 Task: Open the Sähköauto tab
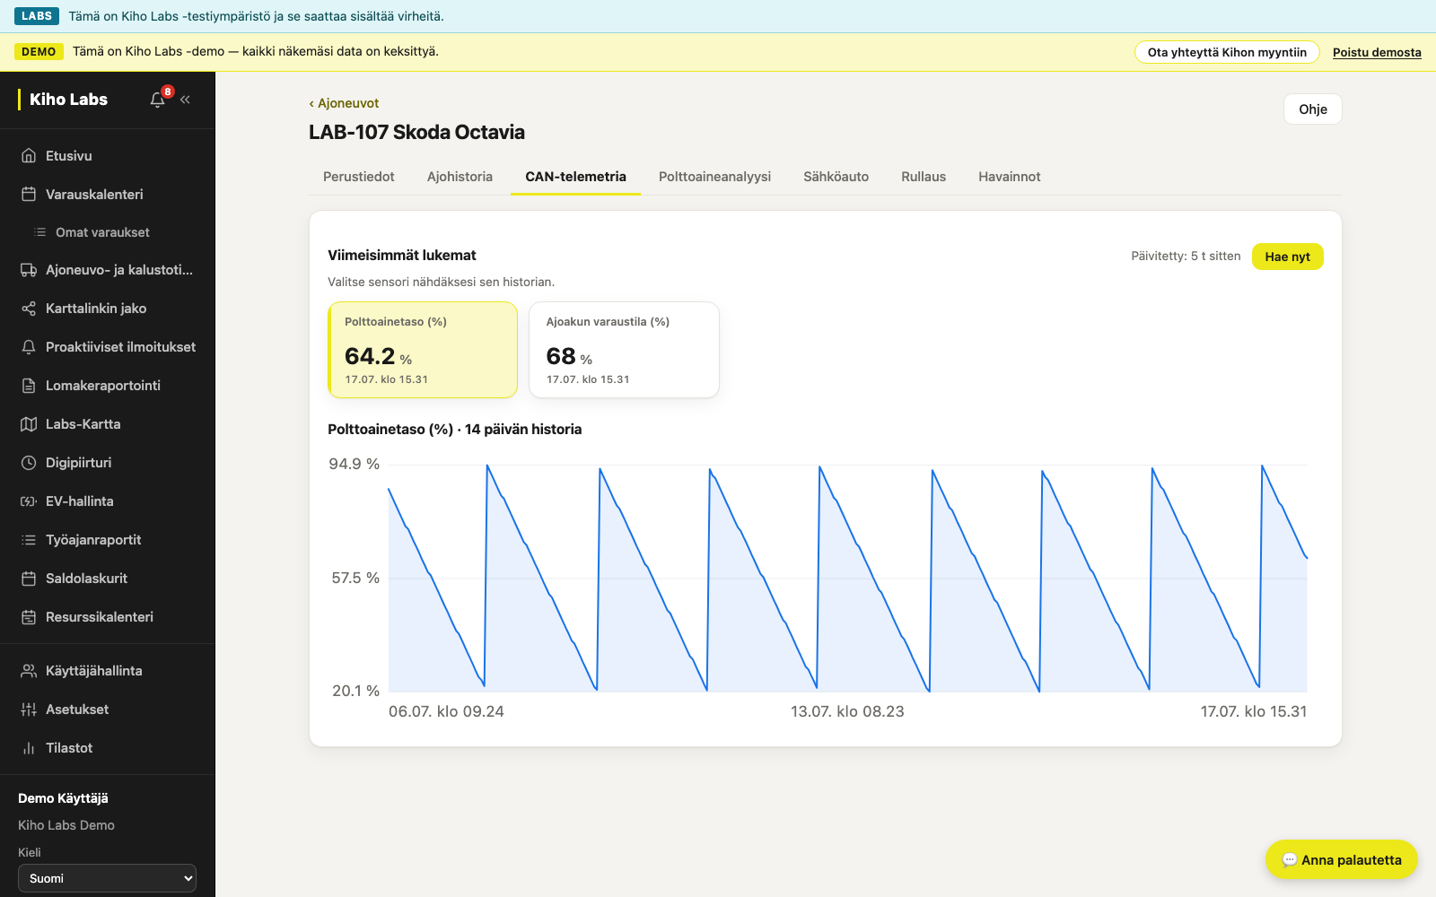836,177
